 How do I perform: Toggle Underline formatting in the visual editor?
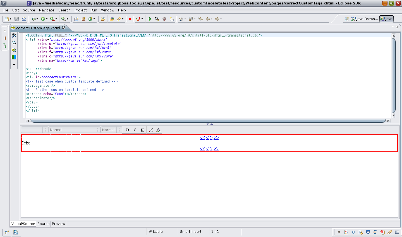142,130
